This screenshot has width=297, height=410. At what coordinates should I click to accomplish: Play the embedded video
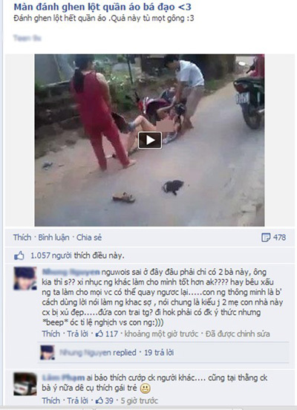(150, 140)
